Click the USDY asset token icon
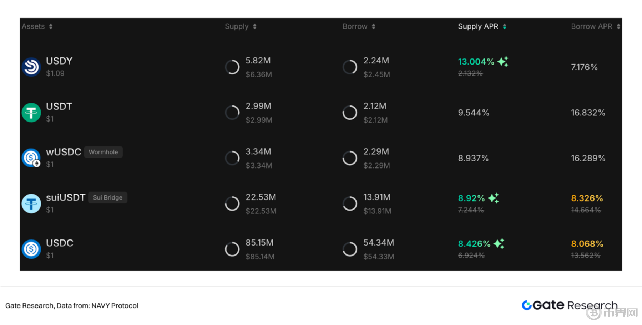This screenshot has width=642, height=325. pos(31,67)
